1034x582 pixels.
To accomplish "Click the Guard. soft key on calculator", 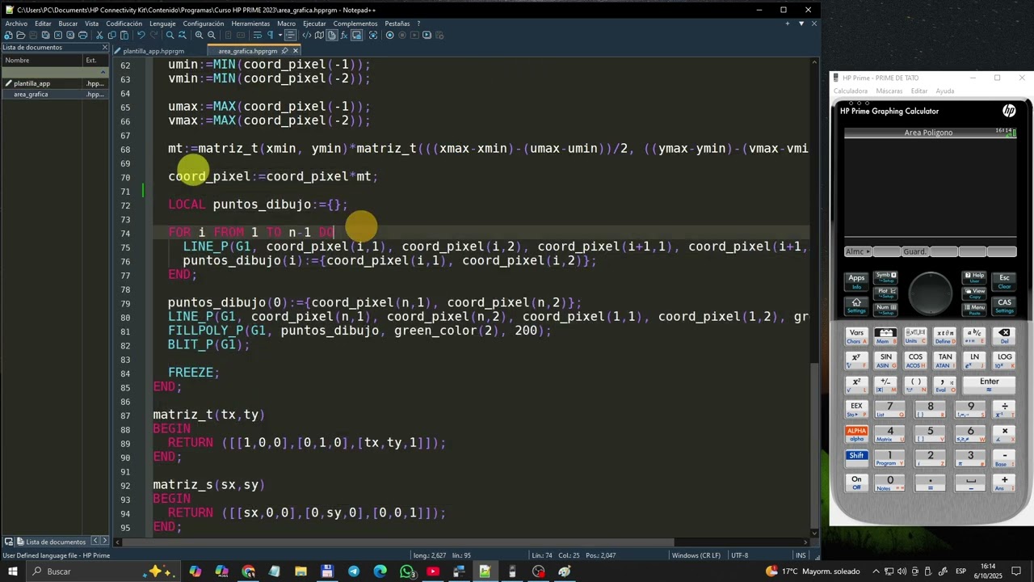I will (914, 251).
